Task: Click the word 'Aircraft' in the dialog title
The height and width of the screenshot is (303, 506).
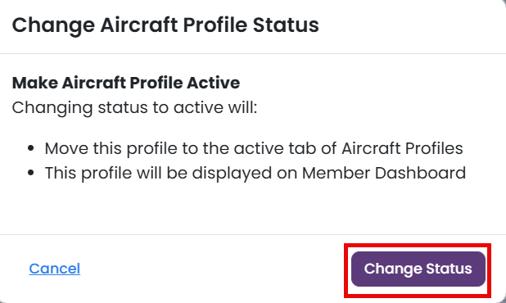Action: point(139,25)
